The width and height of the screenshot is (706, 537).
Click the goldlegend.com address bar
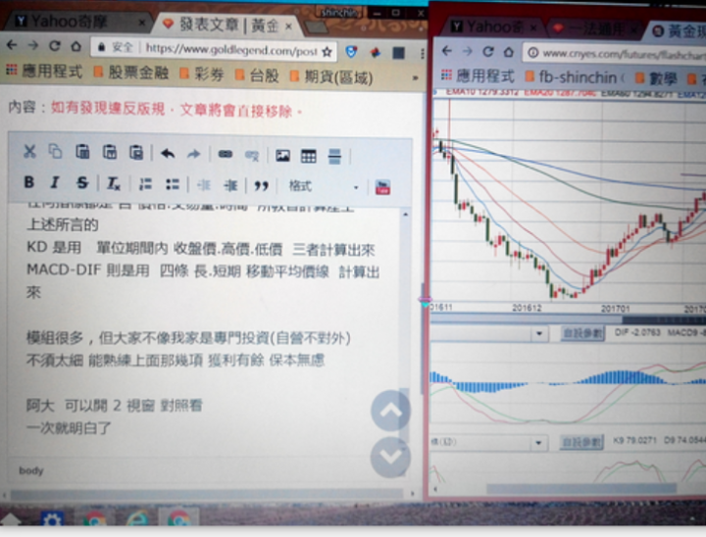pyautogui.click(x=216, y=50)
